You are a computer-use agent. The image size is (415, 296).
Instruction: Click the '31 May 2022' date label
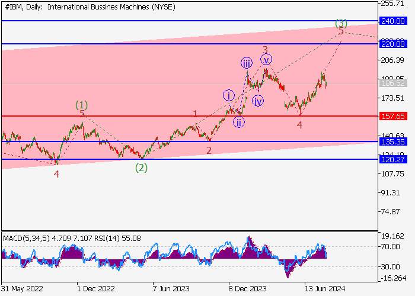tap(22, 288)
